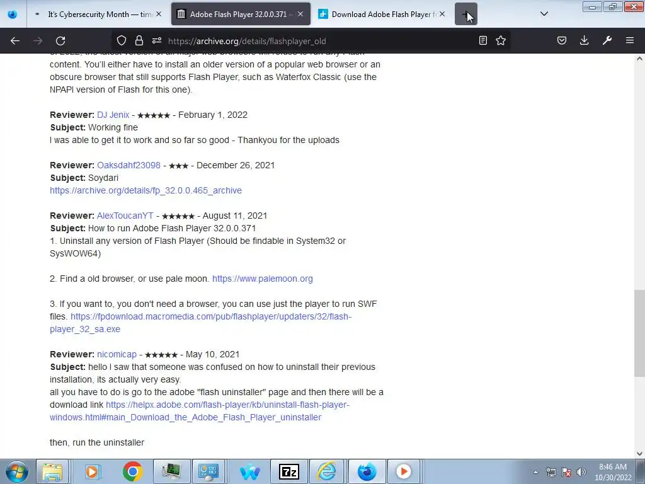This screenshot has width=645, height=484.
Task: Open the Firefox View icon
Action: (13, 14)
